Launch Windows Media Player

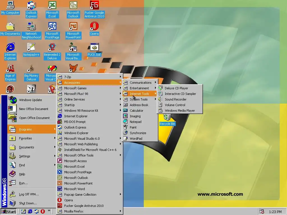(x=180, y=111)
